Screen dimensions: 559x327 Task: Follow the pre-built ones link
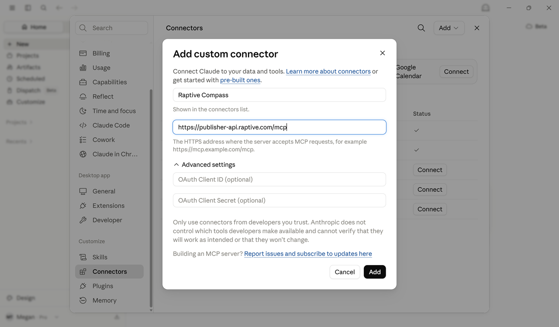coord(240,80)
